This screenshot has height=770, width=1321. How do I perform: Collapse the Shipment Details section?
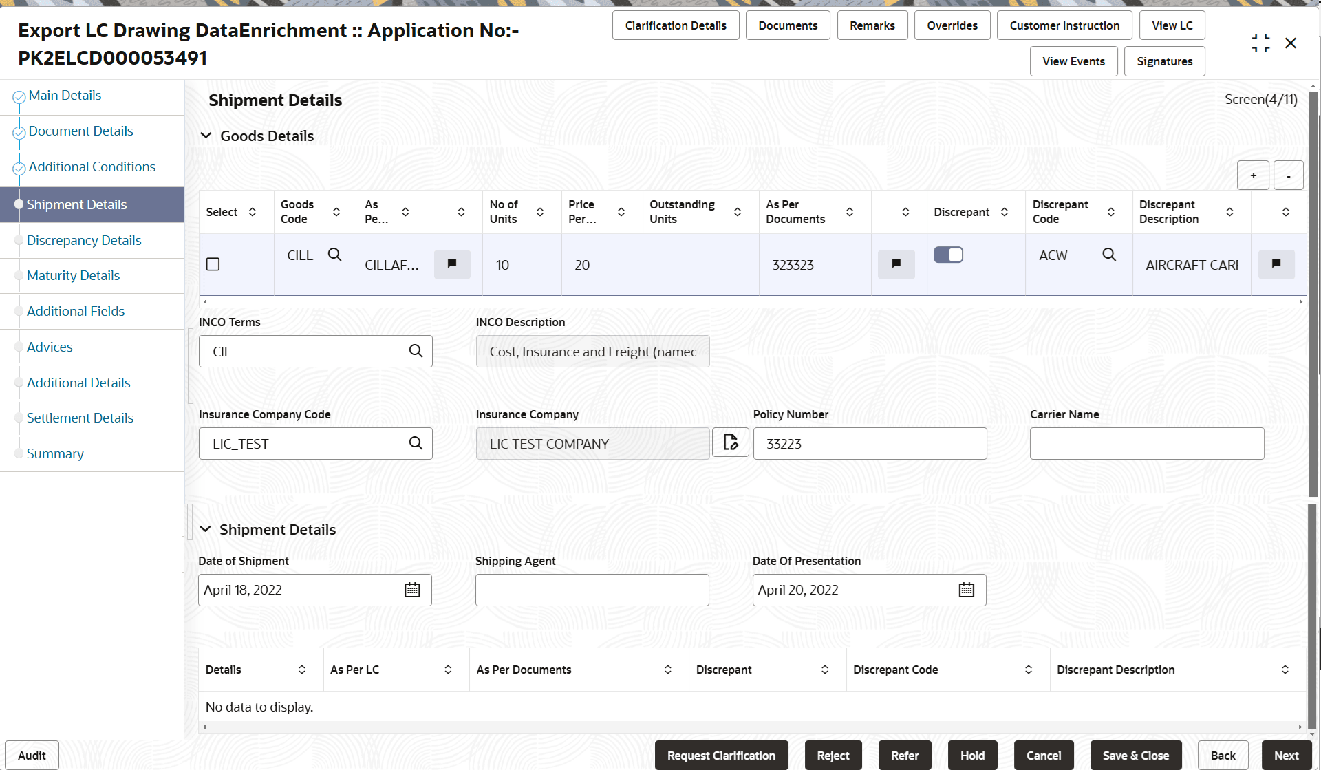(x=206, y=529)
